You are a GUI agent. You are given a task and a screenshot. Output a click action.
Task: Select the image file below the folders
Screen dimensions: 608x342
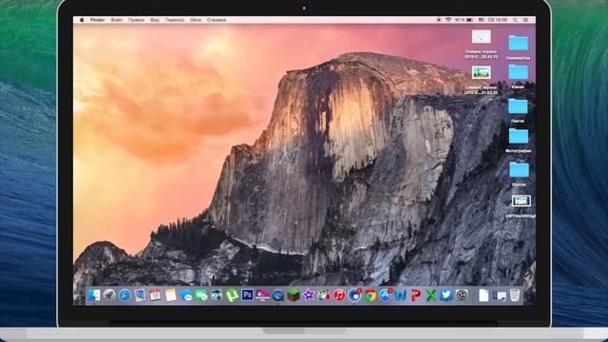[522, 200]
